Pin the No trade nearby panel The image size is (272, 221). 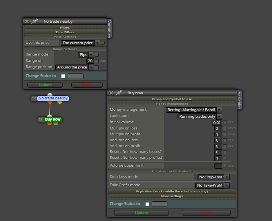pyautogui.click(x=34, y=21)
